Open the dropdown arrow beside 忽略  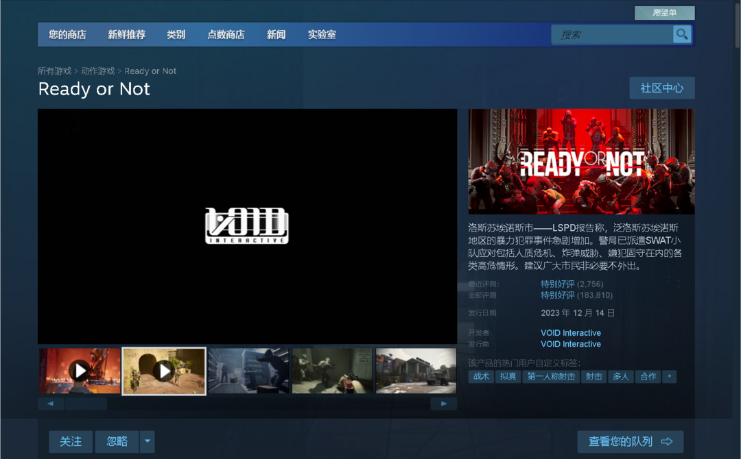pyautogui.click(x=147, y=441)
